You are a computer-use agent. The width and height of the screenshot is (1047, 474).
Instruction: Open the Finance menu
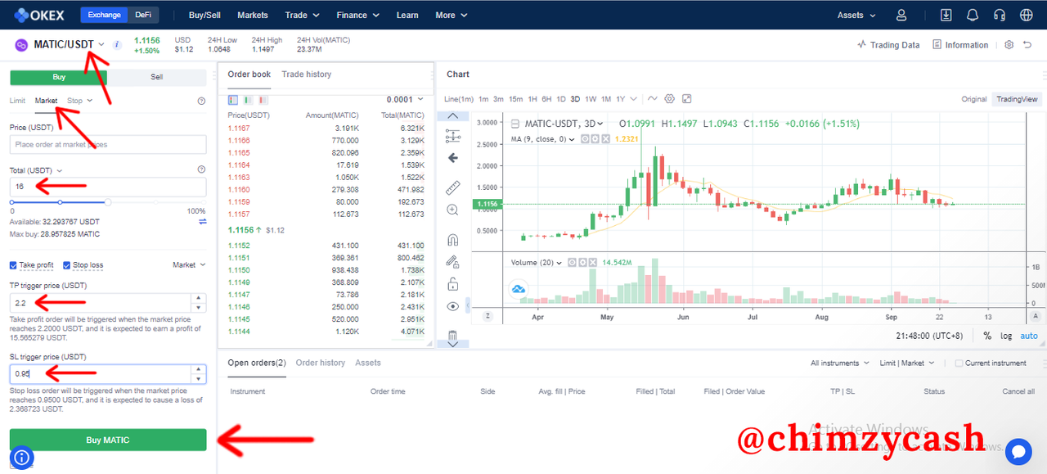[x=357, y=15]
